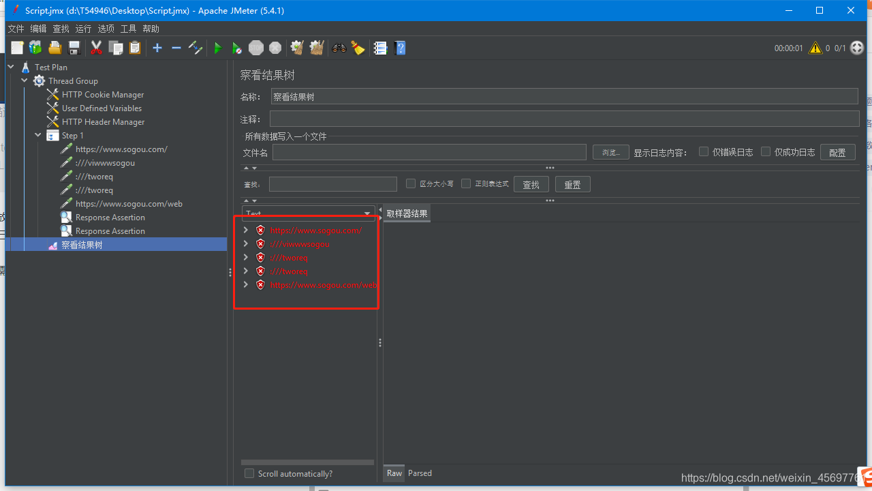Viewport: 872px width, 491px height.
Task: Click the Open folder toolbar icon
Action: coord(55,48)
